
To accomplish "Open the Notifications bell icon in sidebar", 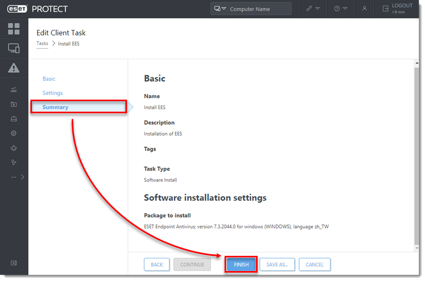I will (x=14, y=148).
